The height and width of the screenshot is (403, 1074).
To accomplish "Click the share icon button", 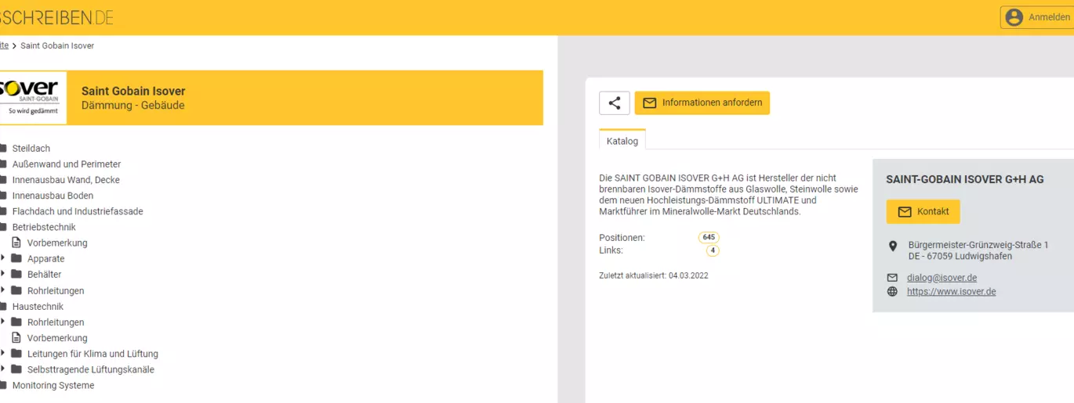I will click(x=615, y=103).
